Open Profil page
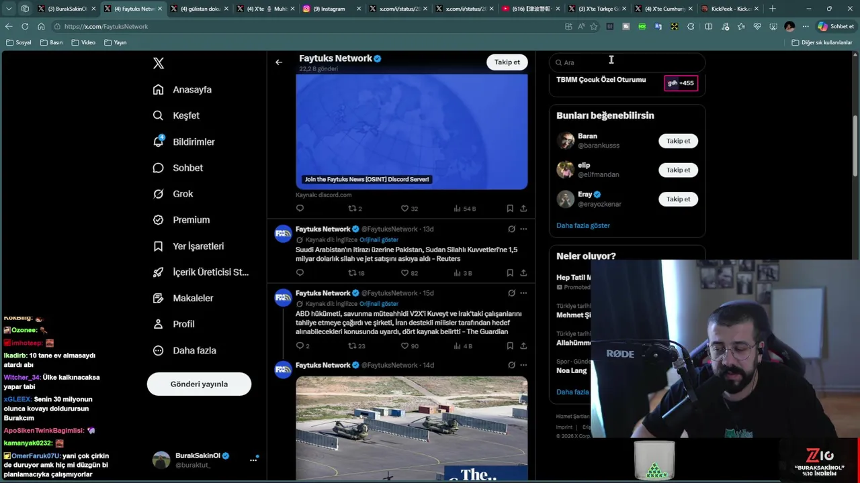The image size is (860, 483). (x=173, y=324)
